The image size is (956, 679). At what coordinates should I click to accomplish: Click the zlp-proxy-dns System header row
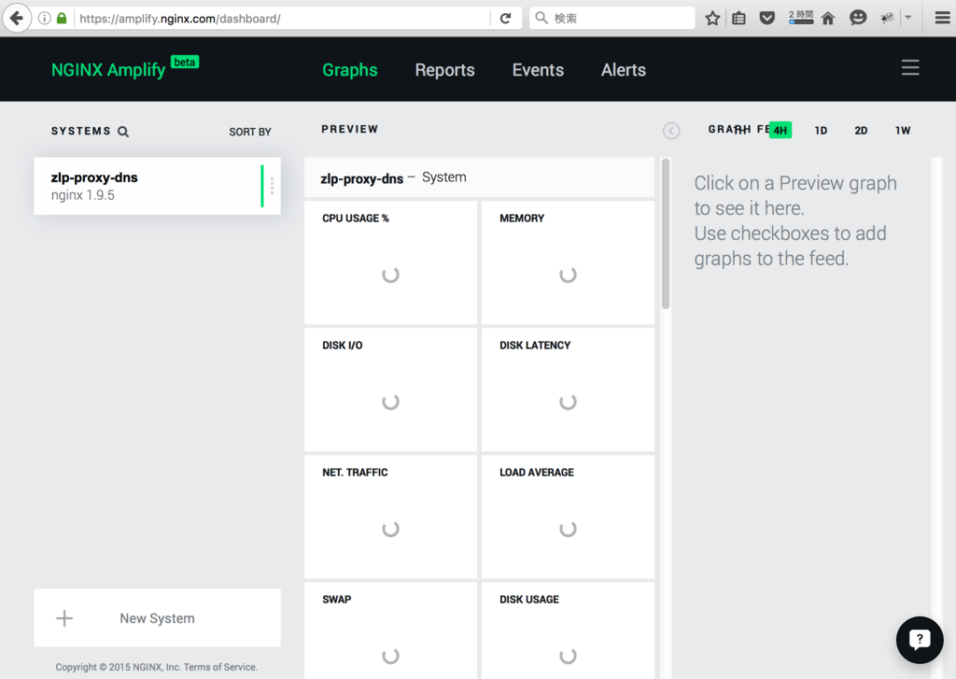479,177
